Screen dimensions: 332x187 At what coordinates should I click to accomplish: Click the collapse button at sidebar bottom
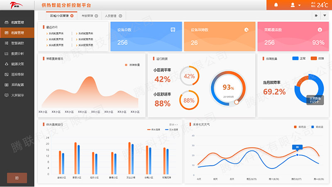(17, 178)
